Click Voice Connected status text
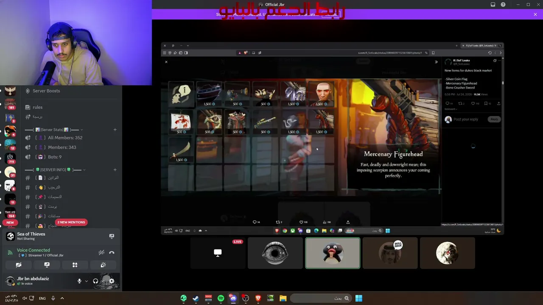 (34, 250)
